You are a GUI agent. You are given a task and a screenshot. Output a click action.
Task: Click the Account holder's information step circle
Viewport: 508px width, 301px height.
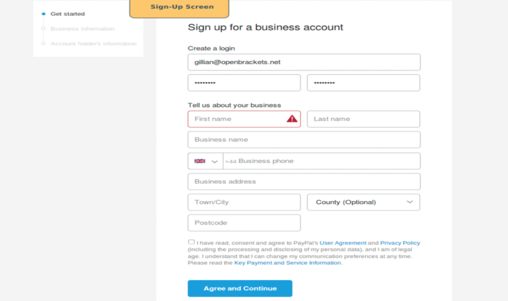point(45,44)
